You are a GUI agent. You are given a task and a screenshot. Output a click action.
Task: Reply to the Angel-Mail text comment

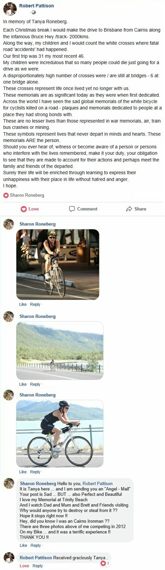coord(35,545)
